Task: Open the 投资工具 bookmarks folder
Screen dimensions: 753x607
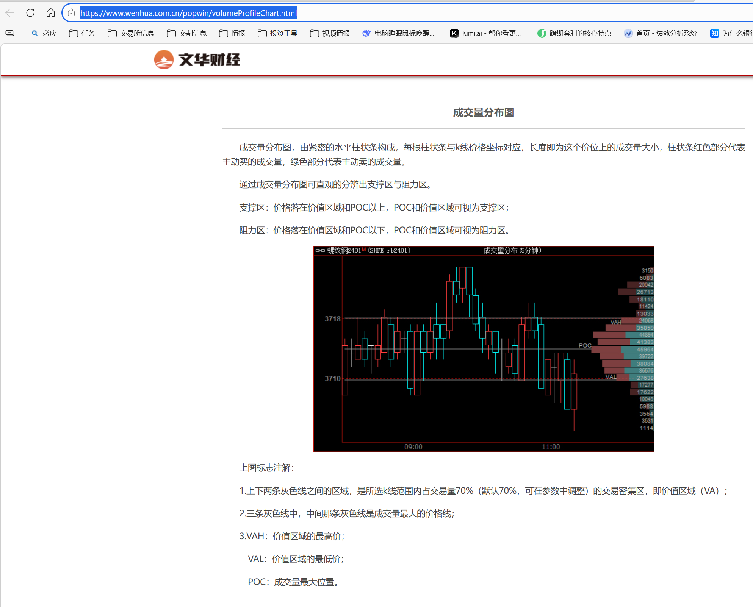Action: (278, 33)
